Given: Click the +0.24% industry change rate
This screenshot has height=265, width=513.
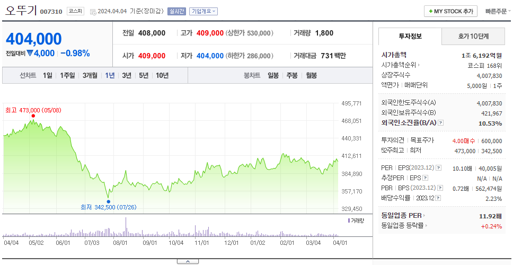Looking at the screenshot, I should coord(491,226).
